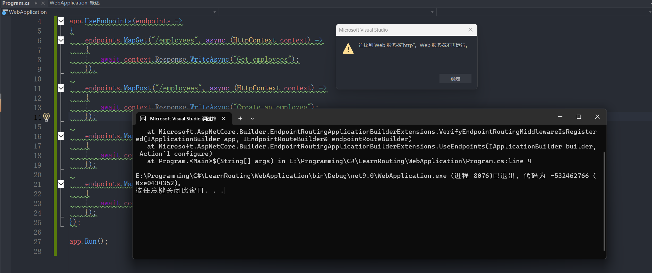Screen dimensions: 652x273
Task: Select the Program.cs tab
Action: [x=16, y=3]
